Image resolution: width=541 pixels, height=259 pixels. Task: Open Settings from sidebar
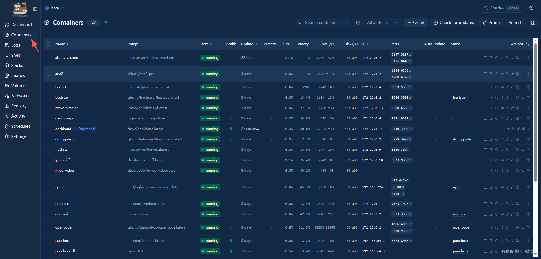point(20,136)
